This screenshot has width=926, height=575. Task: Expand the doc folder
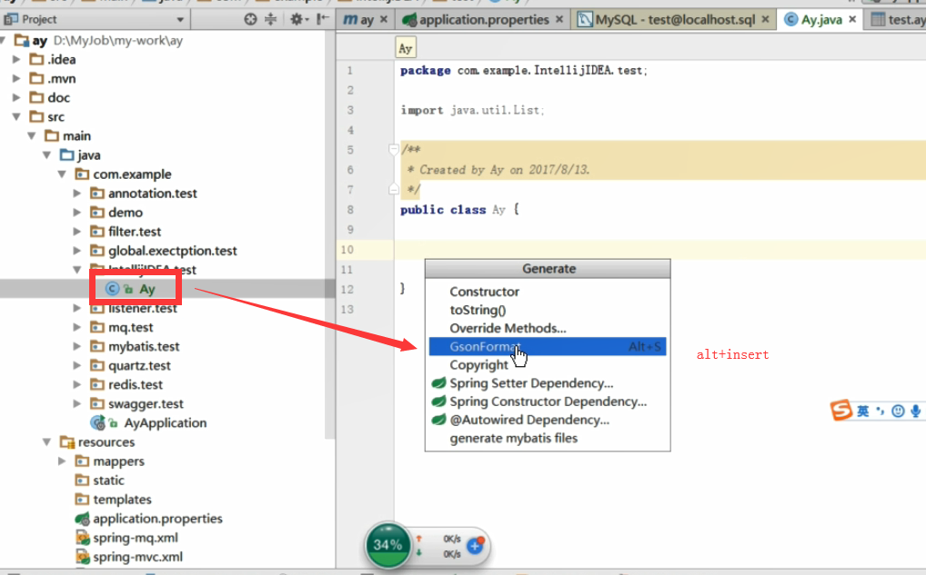(16, 98)
